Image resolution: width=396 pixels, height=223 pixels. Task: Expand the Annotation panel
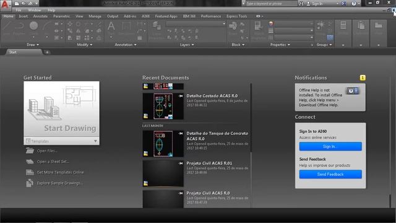pyautogui.click(x=126, y=45)
